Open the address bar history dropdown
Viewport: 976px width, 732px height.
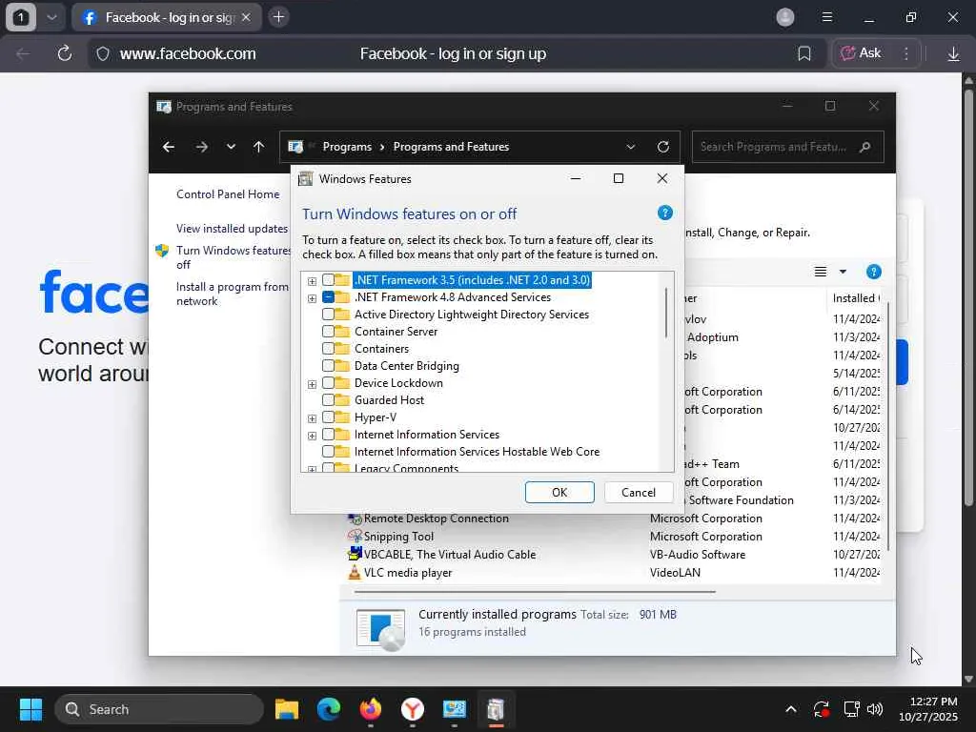pos(631,147)
